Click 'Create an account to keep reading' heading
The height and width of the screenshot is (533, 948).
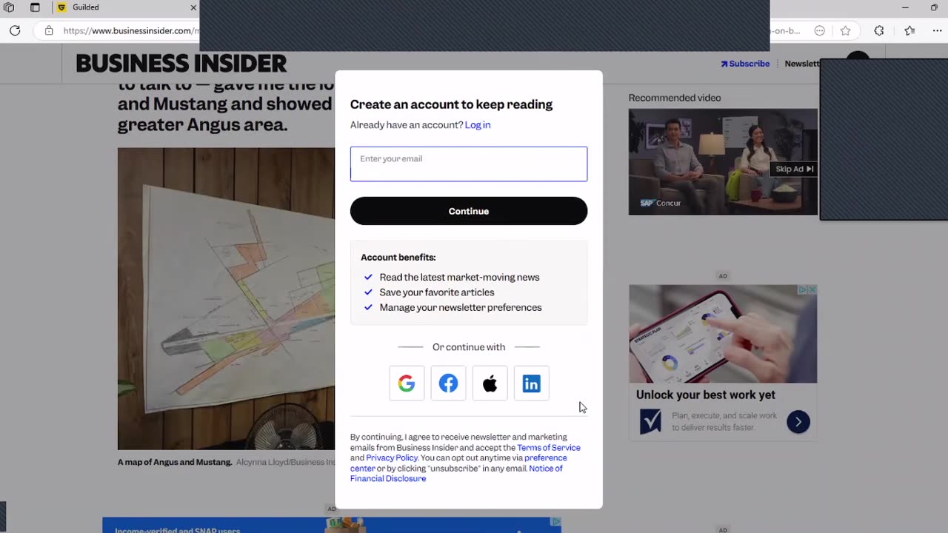(451, 104)
